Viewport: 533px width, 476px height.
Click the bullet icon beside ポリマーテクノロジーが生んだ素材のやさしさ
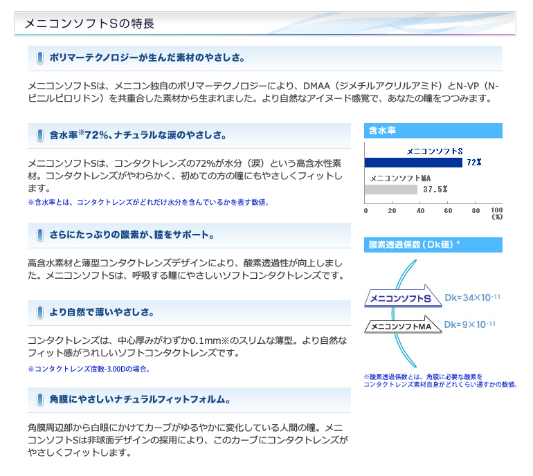[x=40, y=57]
